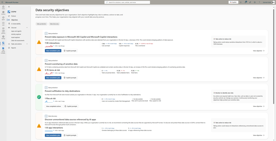276x141 pixels.
Task: Open Asset explorer page
Action: 16,37
